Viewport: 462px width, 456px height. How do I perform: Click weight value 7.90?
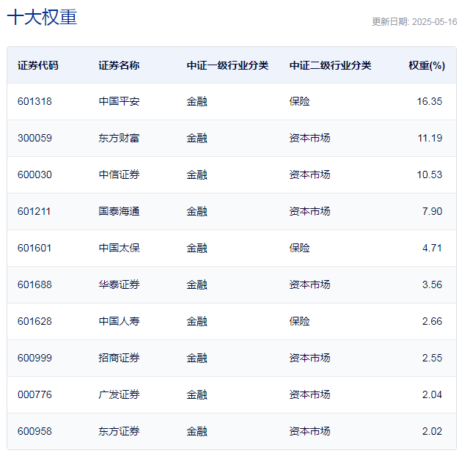432,211
